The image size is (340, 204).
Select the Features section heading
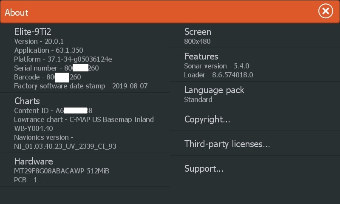point(201,57)
